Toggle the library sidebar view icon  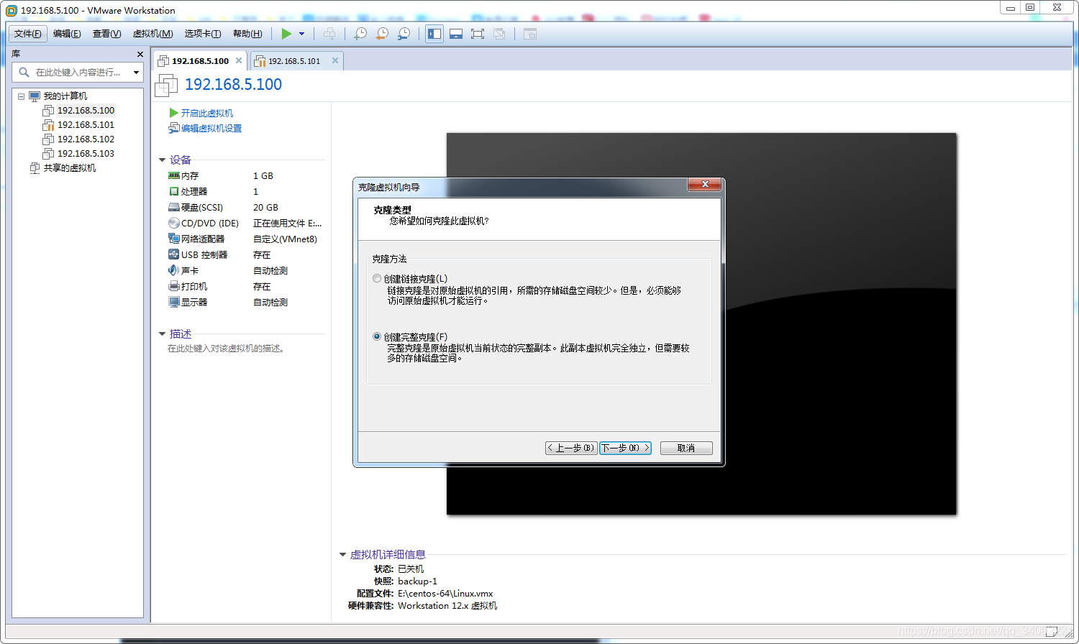pyautogui.click(x=434, y=34)
